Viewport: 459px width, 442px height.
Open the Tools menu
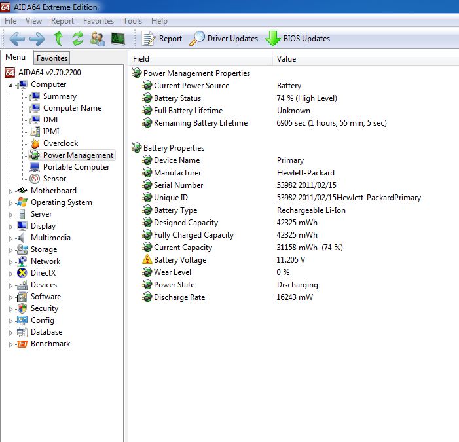click(132, 21)
